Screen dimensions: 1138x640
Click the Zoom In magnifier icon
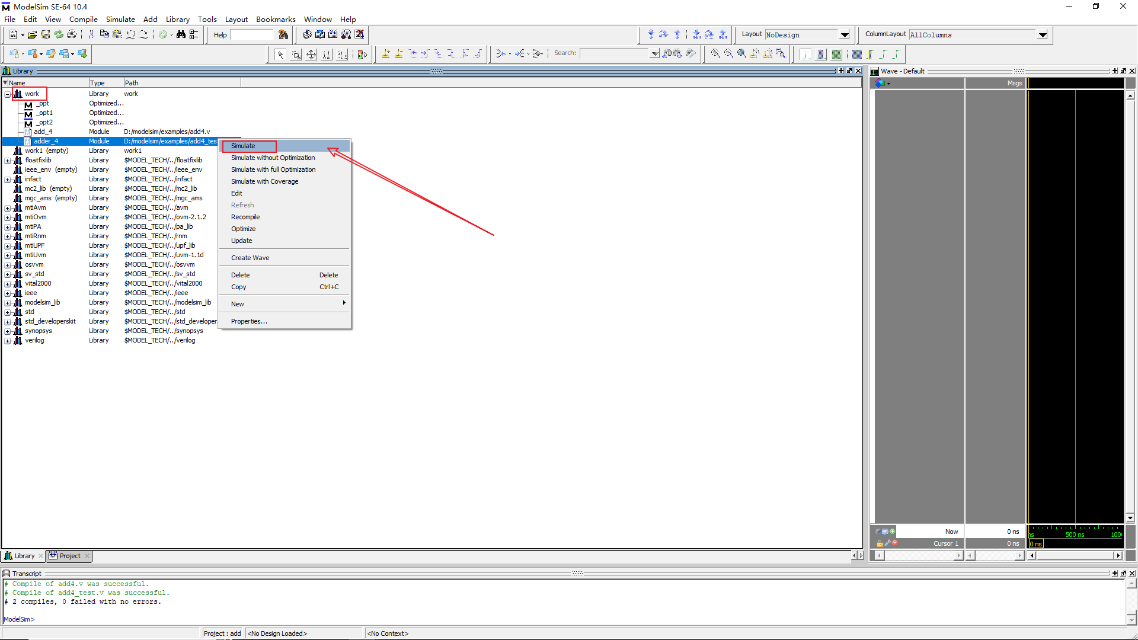tap(715, 54)
